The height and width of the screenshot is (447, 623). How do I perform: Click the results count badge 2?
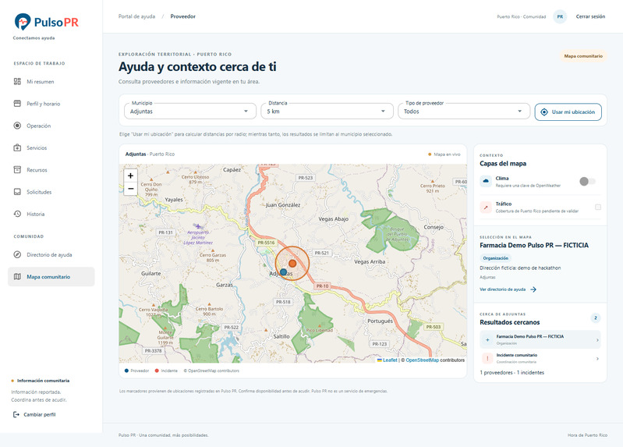(x=595, y=318)
